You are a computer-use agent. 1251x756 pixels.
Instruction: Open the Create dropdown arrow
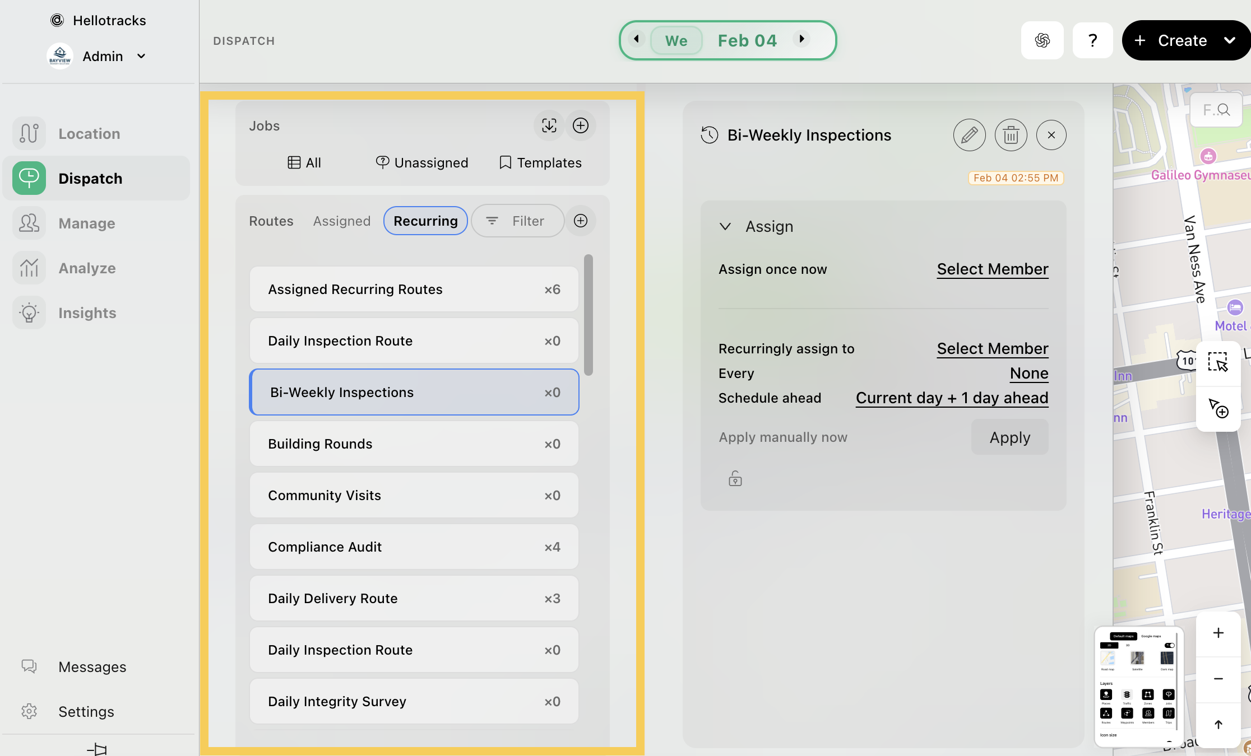pyautogui.click(x=1230, y=40)
